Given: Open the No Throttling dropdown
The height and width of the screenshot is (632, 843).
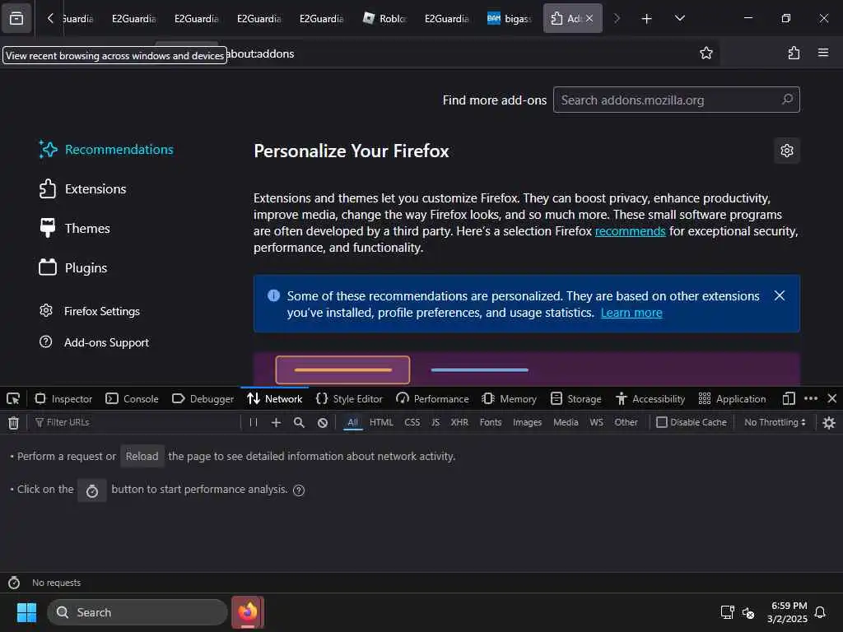Looking at the screenshot, I should coord(775,422).
